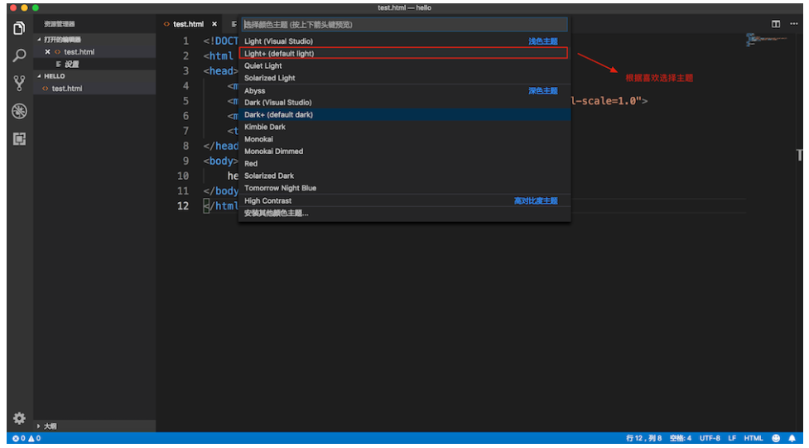Pick the Abyss theme
The image size is (809, 448).
point(404,91)
